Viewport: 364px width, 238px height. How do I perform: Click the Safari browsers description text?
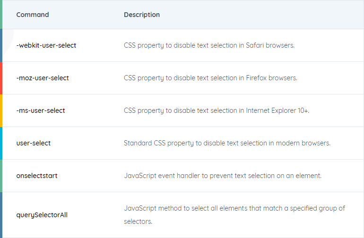[x=209, y=45]
